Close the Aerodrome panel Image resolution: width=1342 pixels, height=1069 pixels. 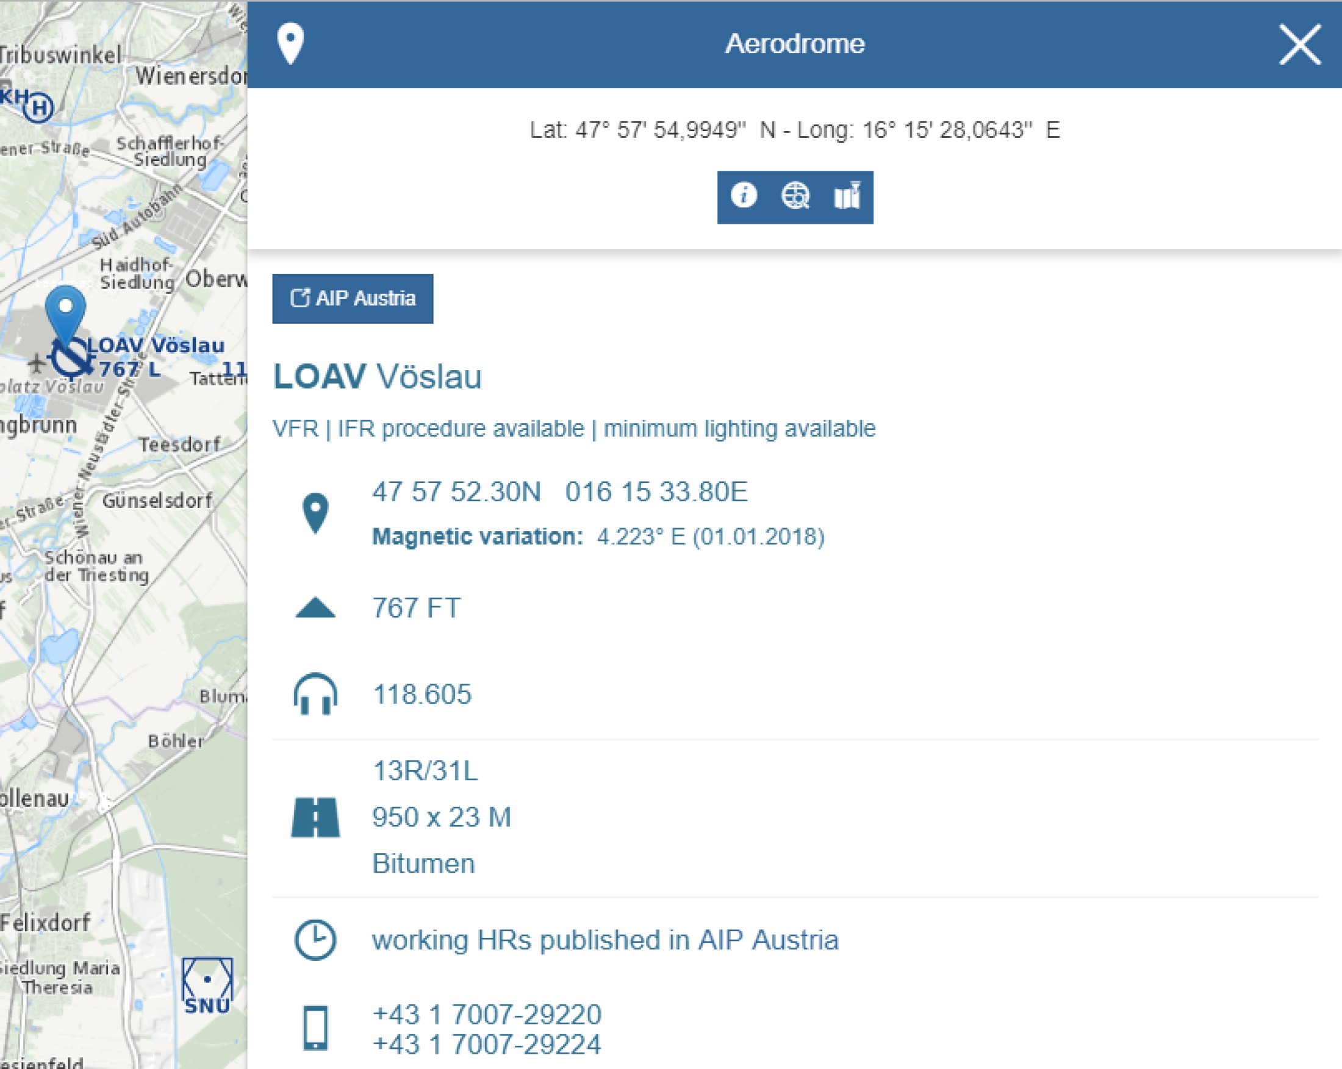1300,44
